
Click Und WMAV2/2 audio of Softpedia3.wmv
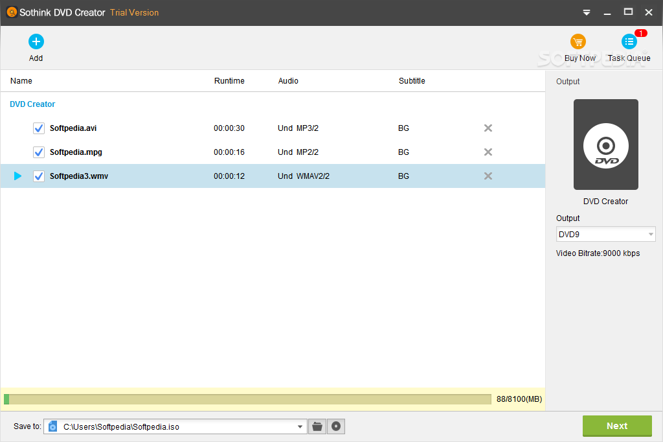point(304,176)
